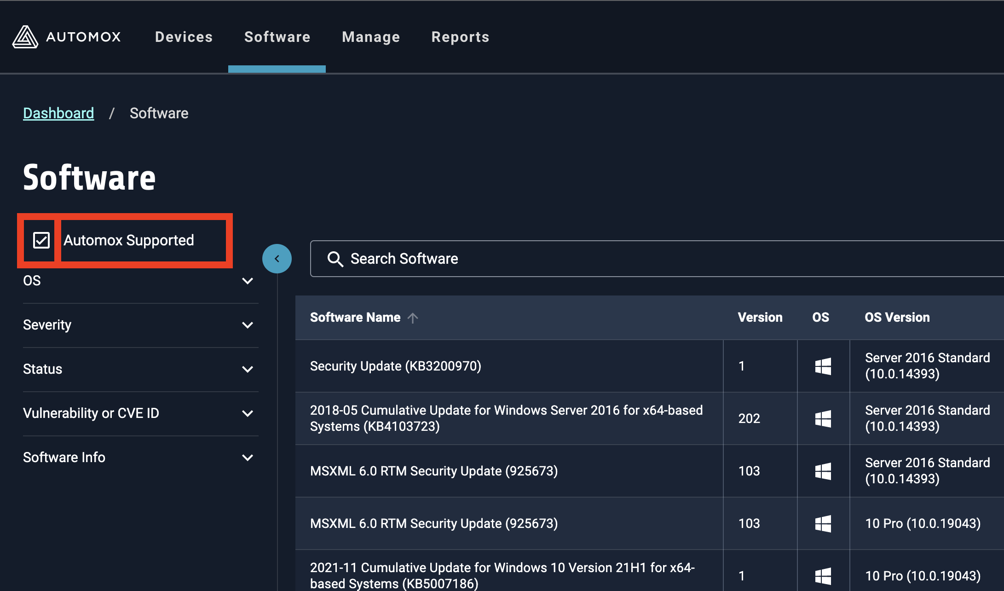Click version value 202
This screenshot has height=591, width=1004.
coord(749,419)
